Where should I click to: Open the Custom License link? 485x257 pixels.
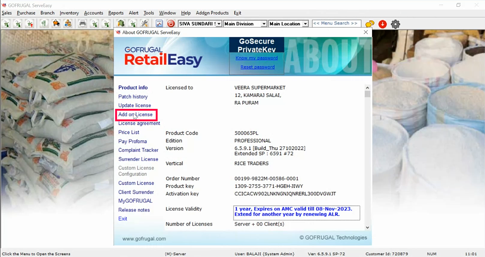pyautogui.click(x=136, y=183)
